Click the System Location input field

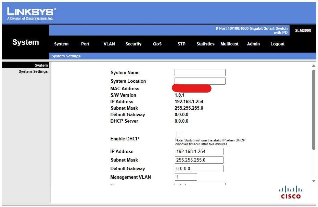[x=200, y=81]
